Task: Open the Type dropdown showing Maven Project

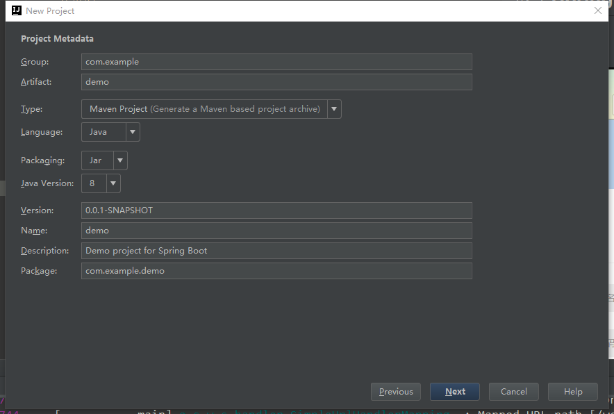Action: pos(211,109)
